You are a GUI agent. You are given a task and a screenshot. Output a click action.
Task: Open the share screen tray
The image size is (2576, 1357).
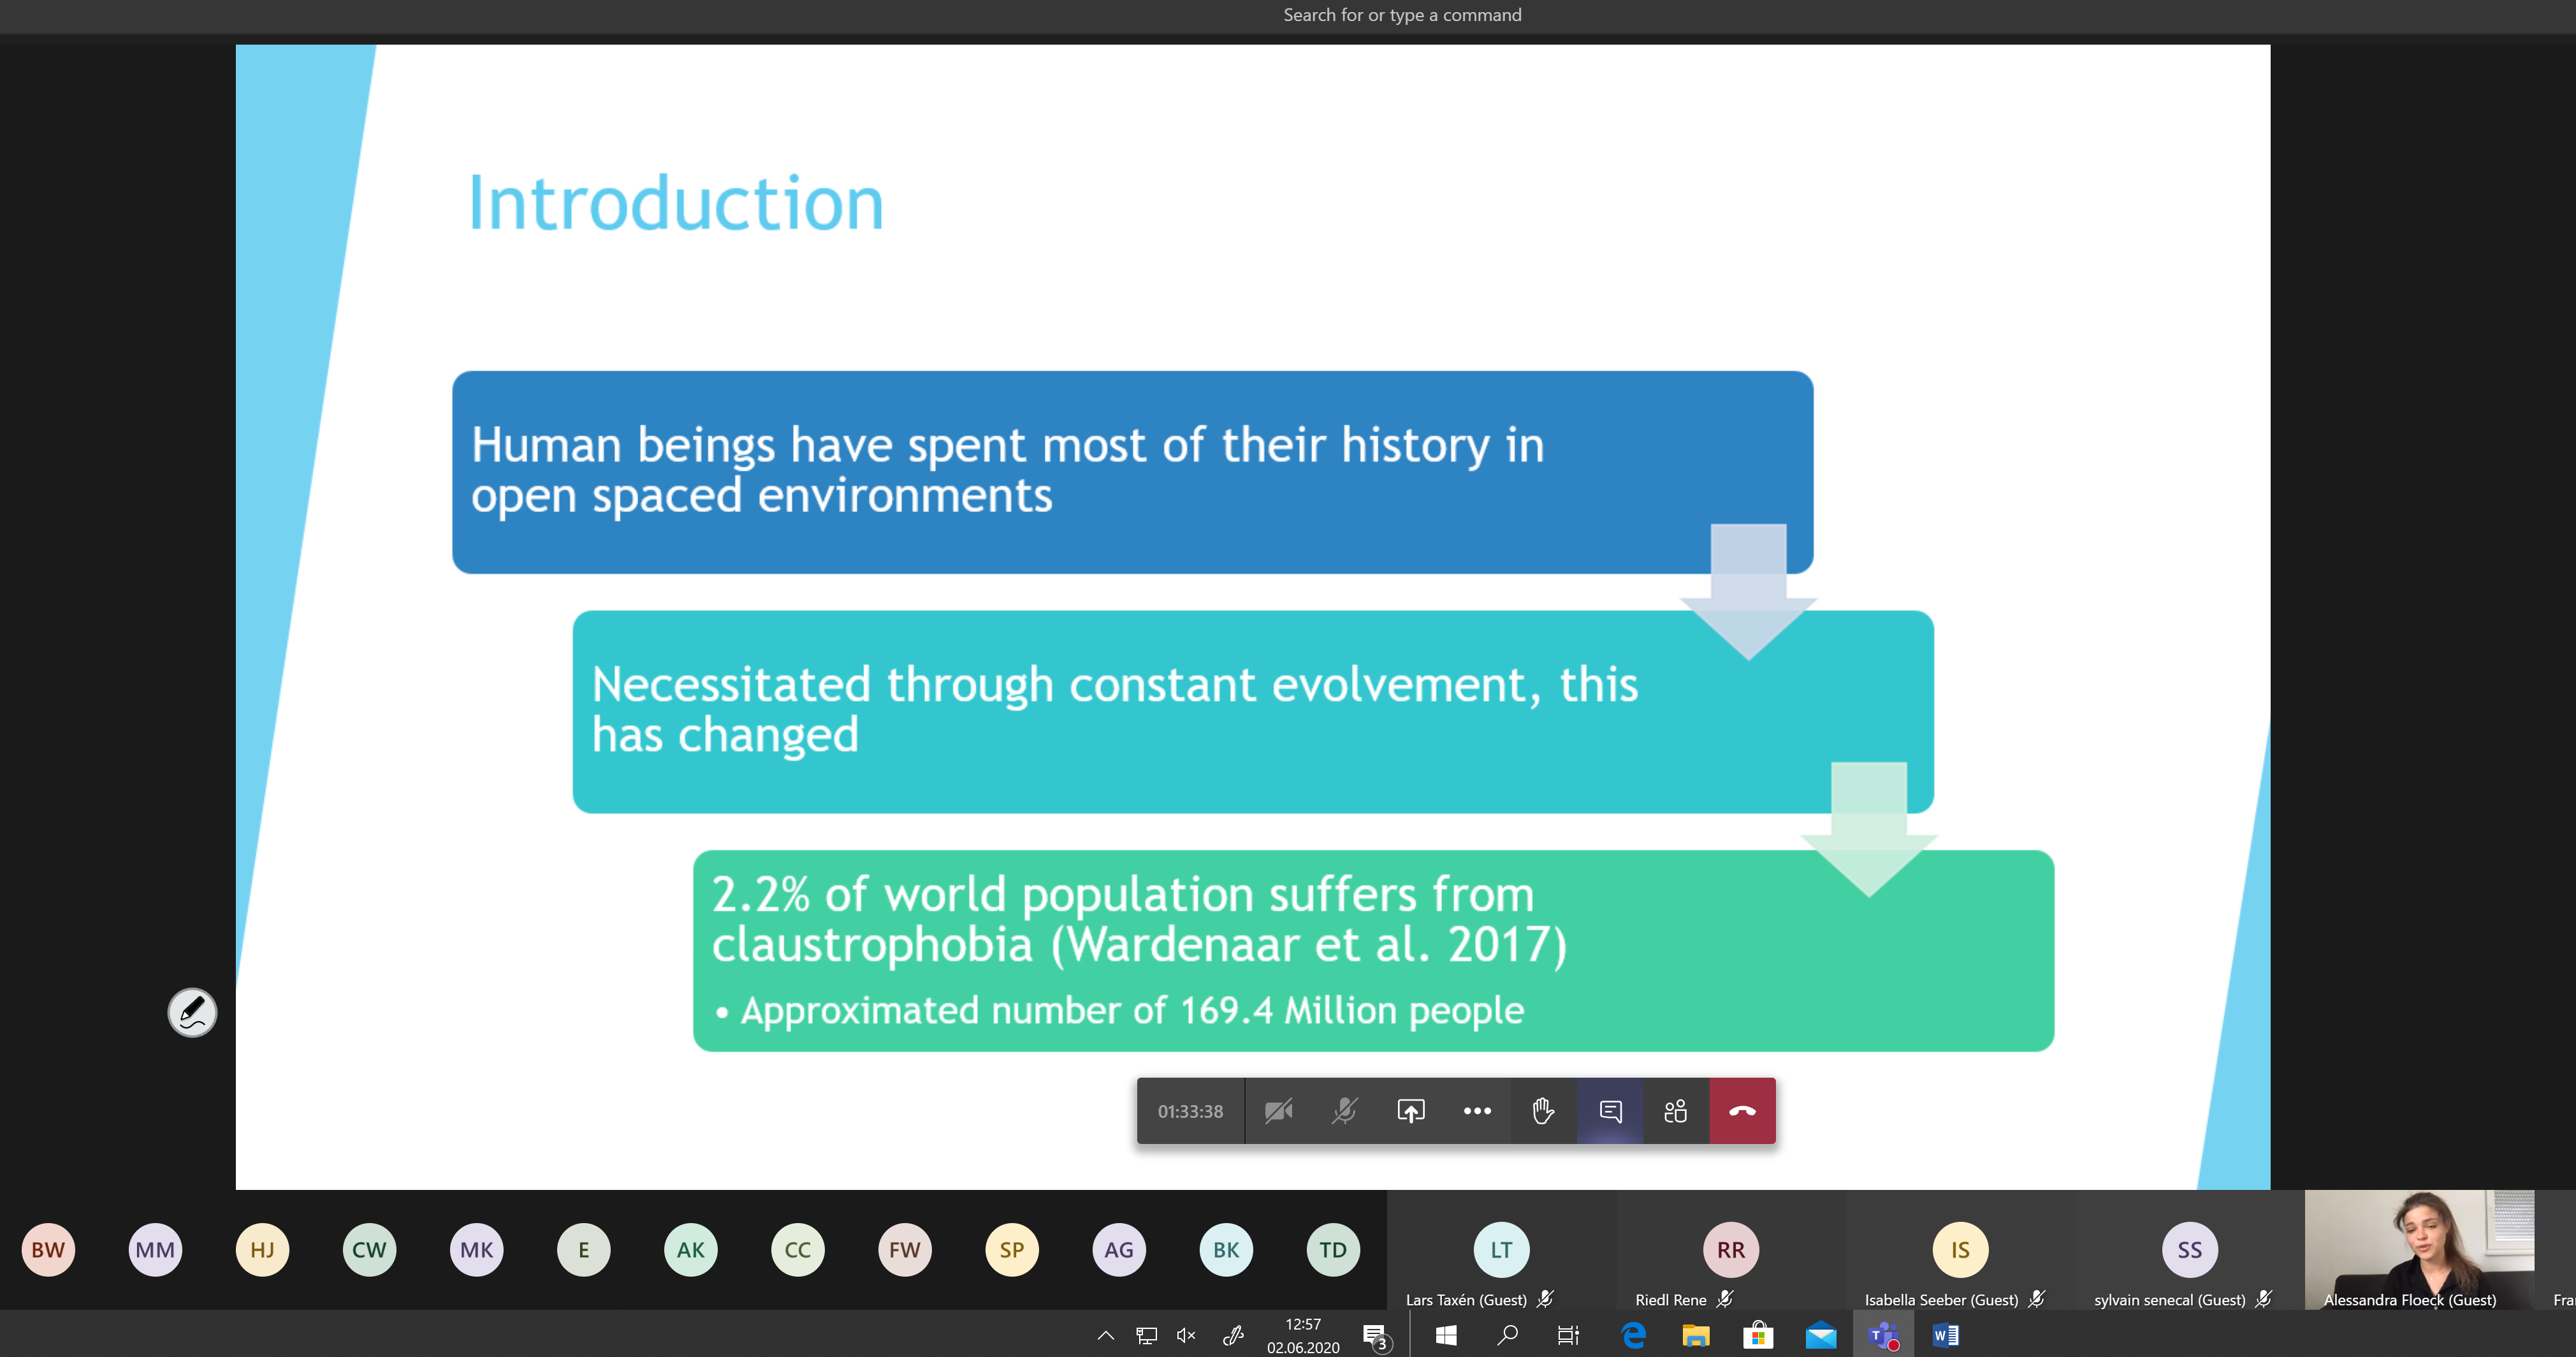(1410, 1111)
